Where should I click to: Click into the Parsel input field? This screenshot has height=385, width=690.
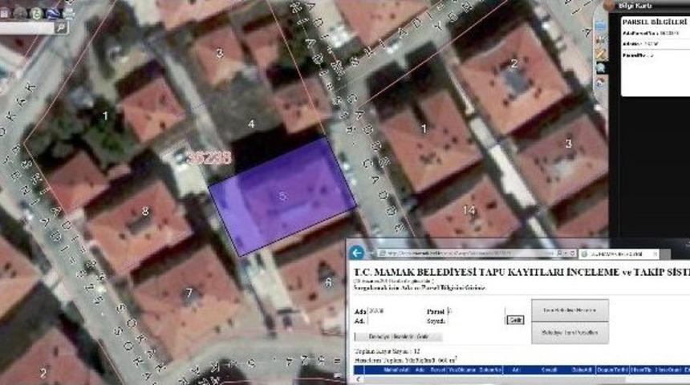point(476,310)
